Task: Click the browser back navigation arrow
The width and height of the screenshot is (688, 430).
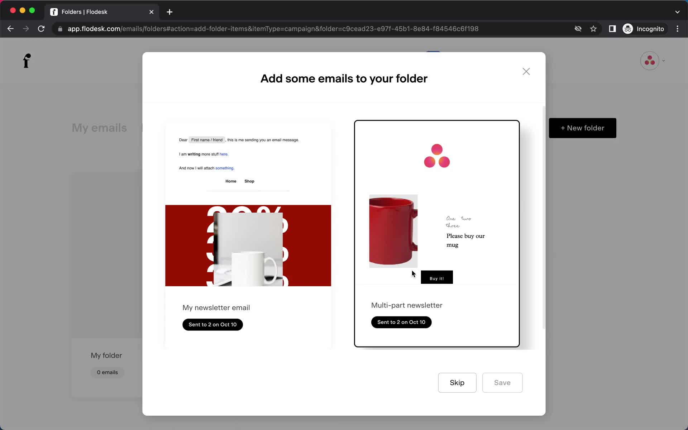Action: pyautogui.click(x=10, y=29)
